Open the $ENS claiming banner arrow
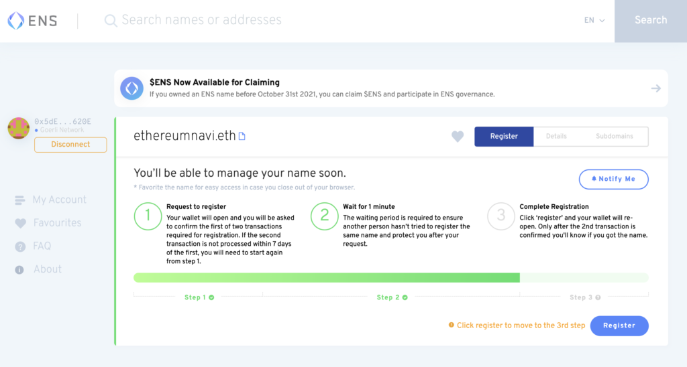Image resolution: width=687 pixels, height=367 pixels. tap(655, 88)
